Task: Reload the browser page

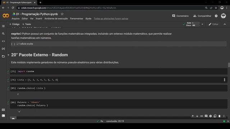Action: pos(13,8)
